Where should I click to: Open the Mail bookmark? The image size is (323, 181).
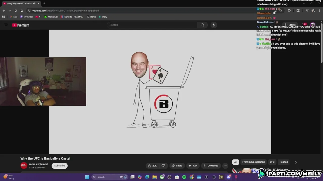[x=14, y=17]
